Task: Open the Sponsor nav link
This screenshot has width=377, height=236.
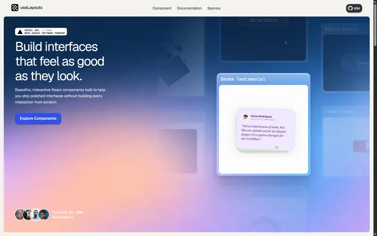Action: coord(214,8)
